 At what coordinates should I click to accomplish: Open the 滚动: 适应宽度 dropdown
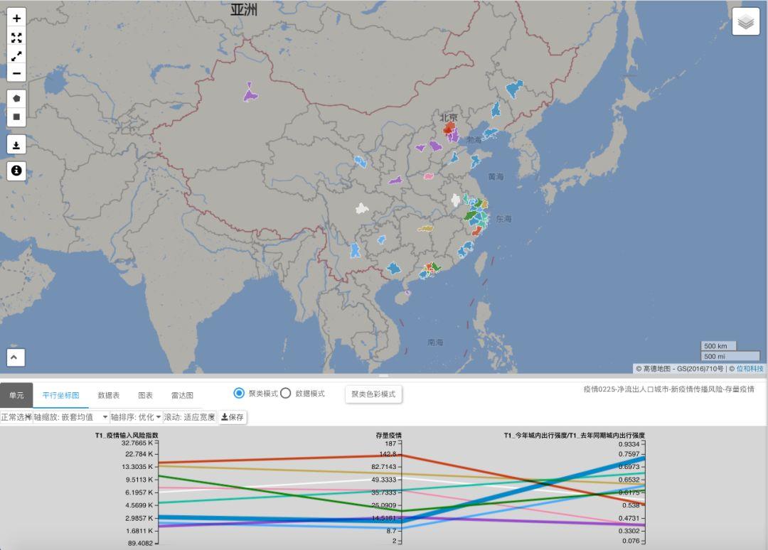coord(189,417)
